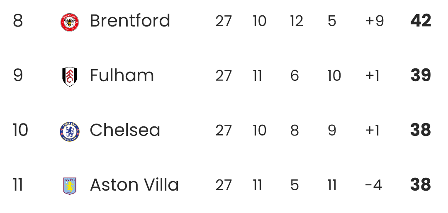Click Aston Villa's goal difference of -4
The height and width of the screenshot is (213, 448).
click(373, 185)
